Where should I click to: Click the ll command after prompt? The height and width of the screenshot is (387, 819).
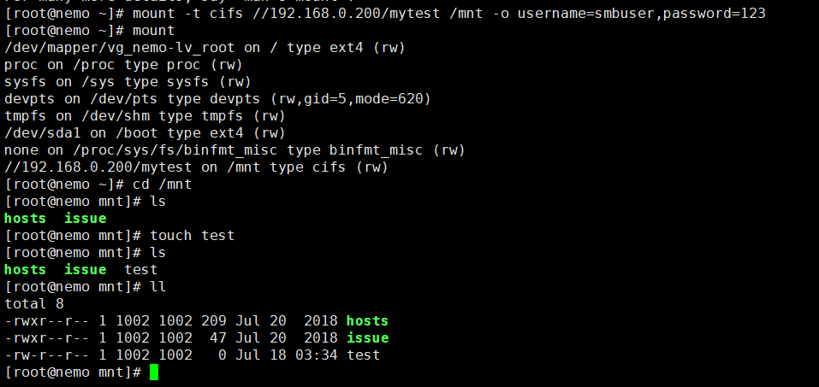click(x=157, y=286)
